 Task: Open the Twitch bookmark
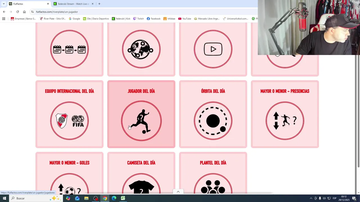[138, 19]
